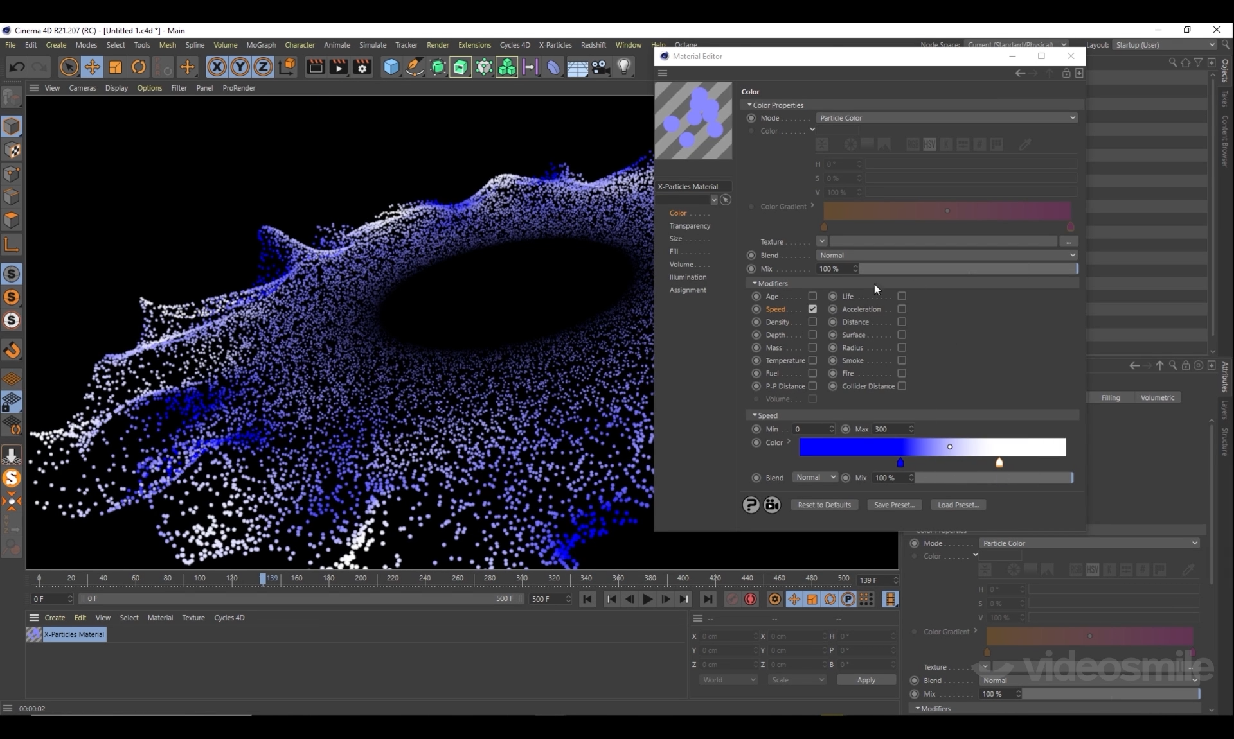Collapse the Modifiers section
This screenshot has width=1234, height=739.
(x=755, y=283)
